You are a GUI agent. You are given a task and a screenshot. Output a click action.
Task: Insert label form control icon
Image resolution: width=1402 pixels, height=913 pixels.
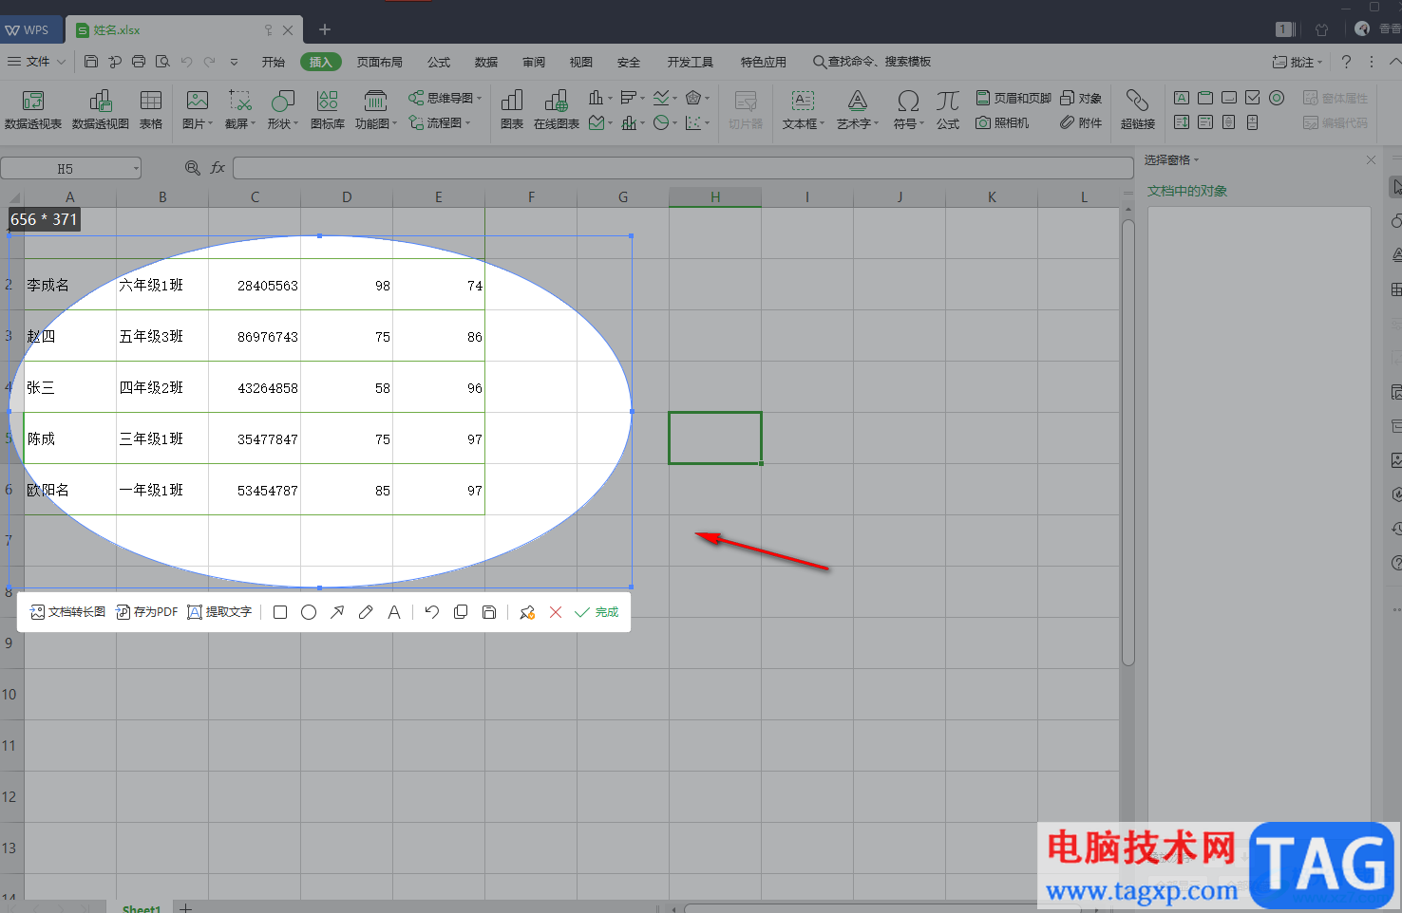1182,98
